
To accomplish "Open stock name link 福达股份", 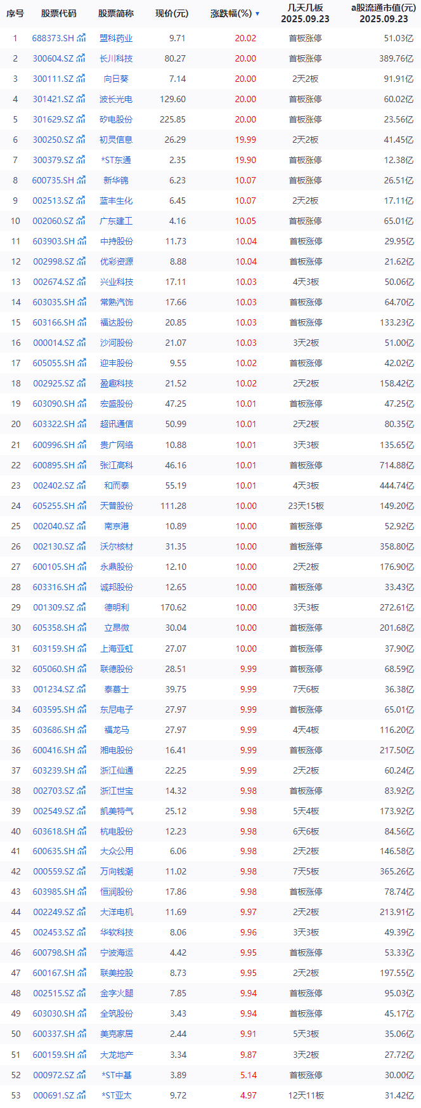I will point(117,322).
